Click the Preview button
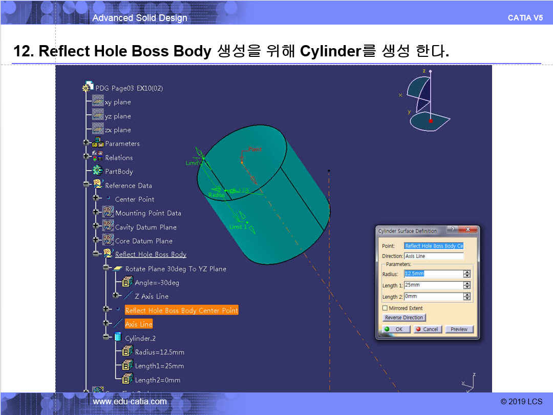Image resolution: width=553 pixels, height=415 pixels. [459, 329]
